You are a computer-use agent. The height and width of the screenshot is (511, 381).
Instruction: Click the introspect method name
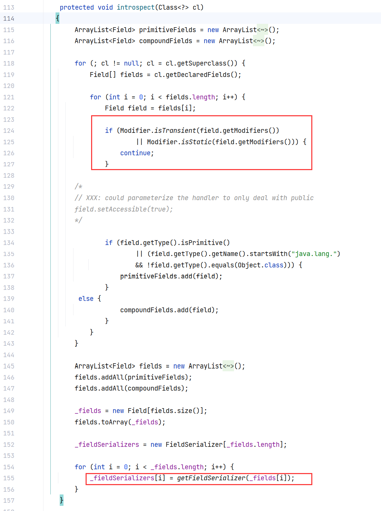coord(136,8)
